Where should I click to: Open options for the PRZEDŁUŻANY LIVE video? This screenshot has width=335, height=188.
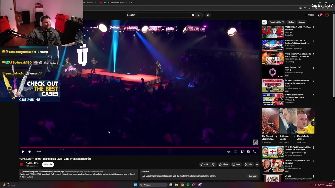pos(313,27)
